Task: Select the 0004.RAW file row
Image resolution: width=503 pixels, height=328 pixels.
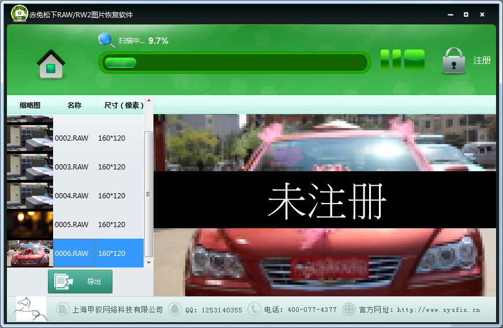Action: 75,195
